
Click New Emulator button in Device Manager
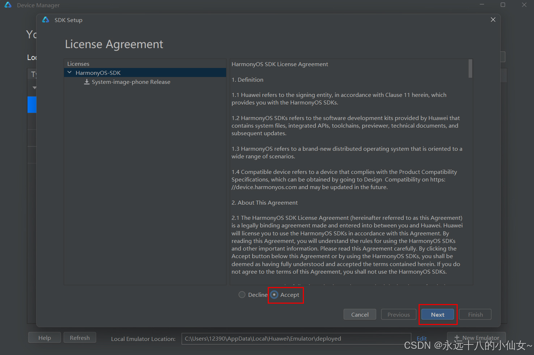(476, 338)
